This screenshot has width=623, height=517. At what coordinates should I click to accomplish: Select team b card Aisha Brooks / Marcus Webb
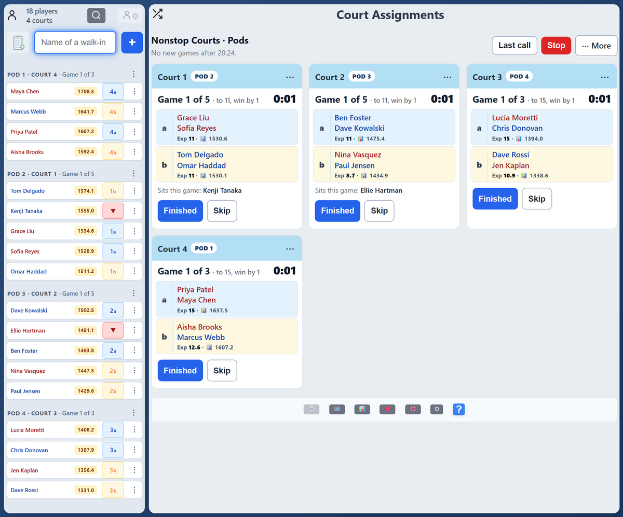click(x=227, y=337)
